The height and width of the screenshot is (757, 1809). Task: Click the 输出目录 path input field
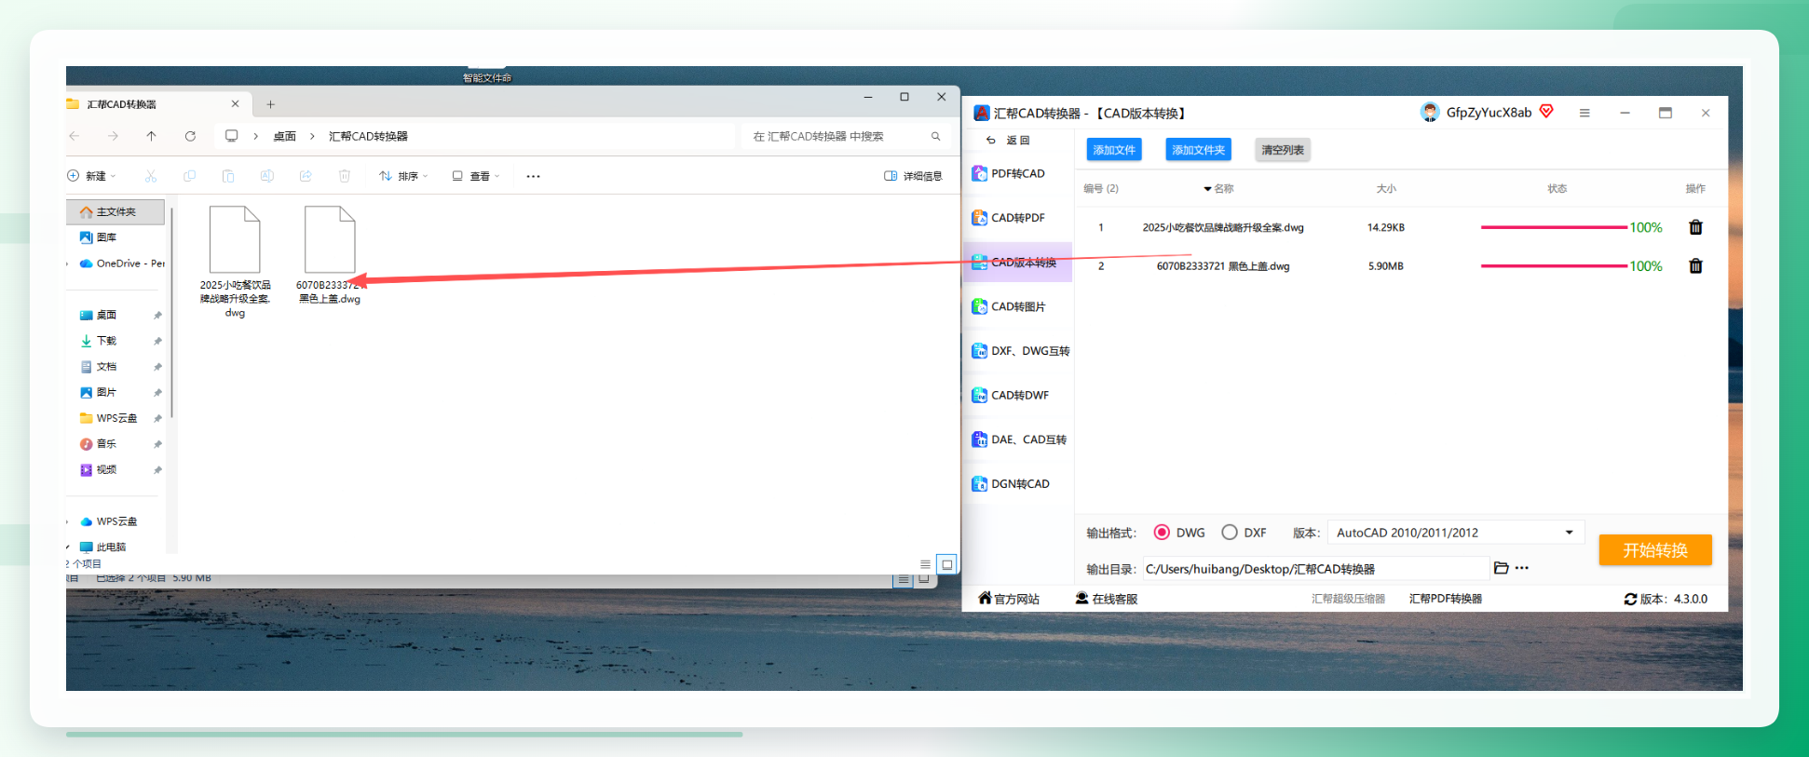1316,569
